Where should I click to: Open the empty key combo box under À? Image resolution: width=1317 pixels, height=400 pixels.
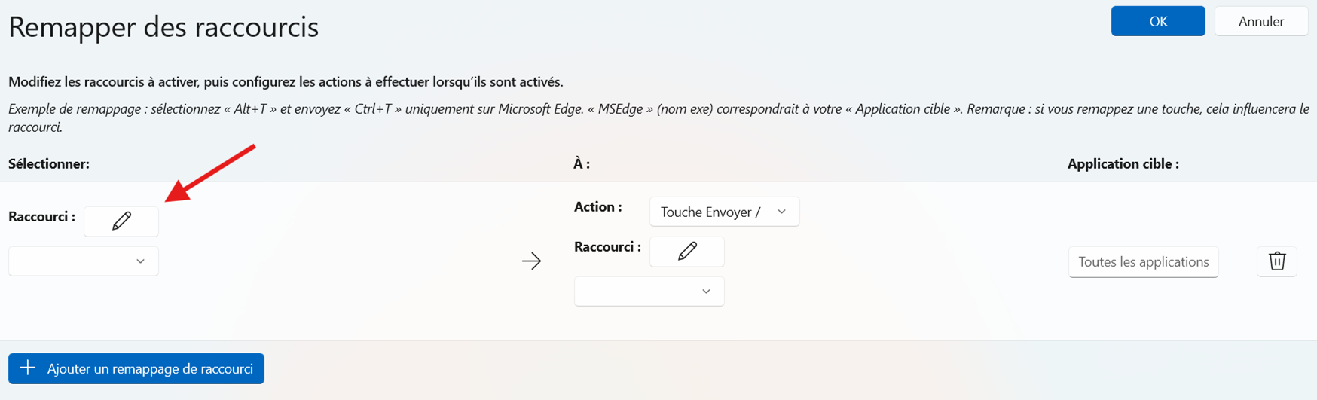pos(641,292)
